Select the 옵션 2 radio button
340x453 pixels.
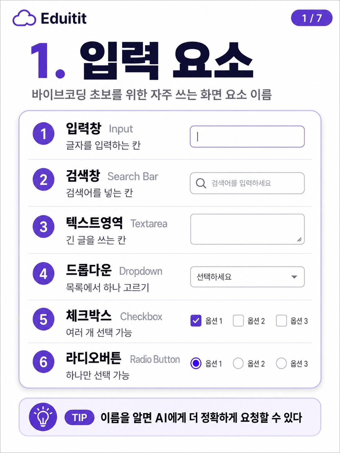238,363
